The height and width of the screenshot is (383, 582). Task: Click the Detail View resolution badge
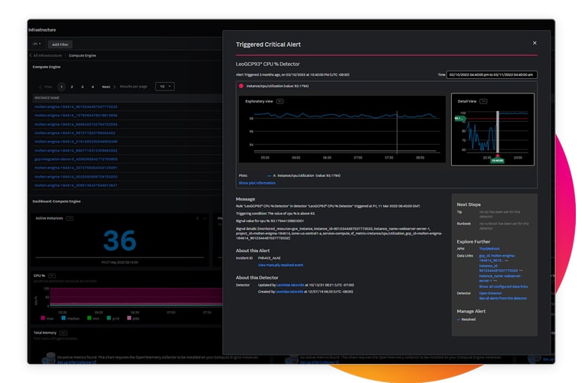pyautogui.click(x=483, y=101)
